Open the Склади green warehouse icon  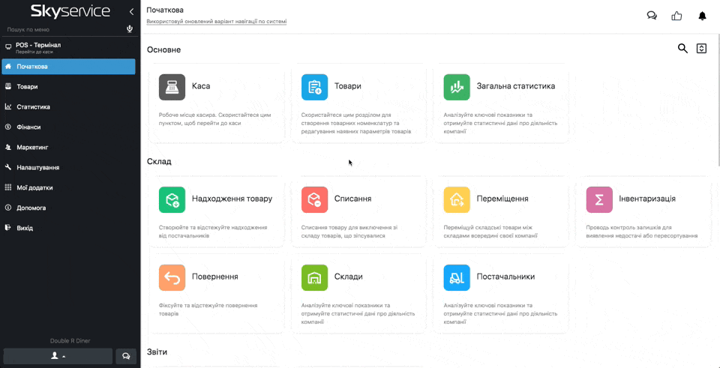[314, 277]
